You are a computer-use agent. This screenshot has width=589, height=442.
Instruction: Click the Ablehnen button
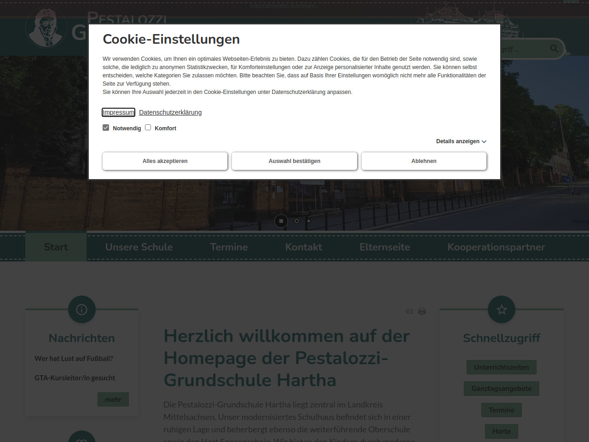(x=424, y=161)
